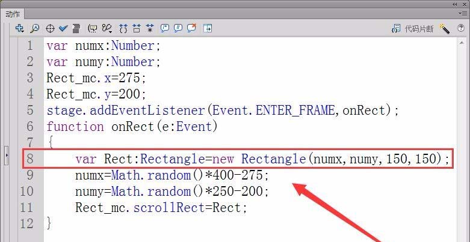Collapse between braces icon
Screen dimensions: 470x242
click(x=123, y=28)
